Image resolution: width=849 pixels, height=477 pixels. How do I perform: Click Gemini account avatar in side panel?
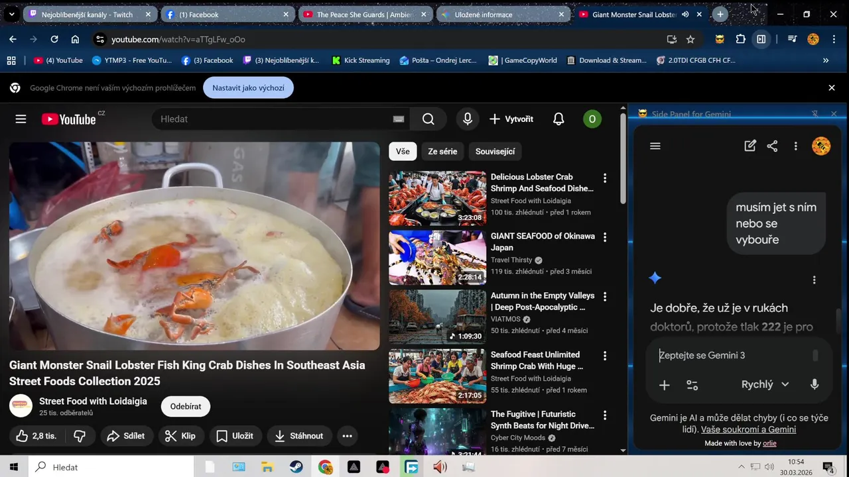(x=821, y=146)
